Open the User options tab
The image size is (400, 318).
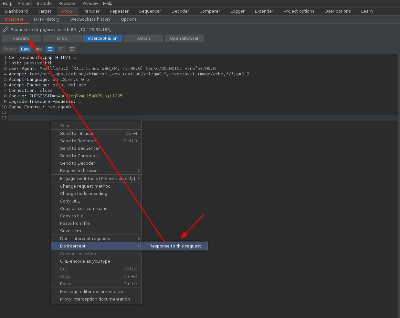click(338, 11)
